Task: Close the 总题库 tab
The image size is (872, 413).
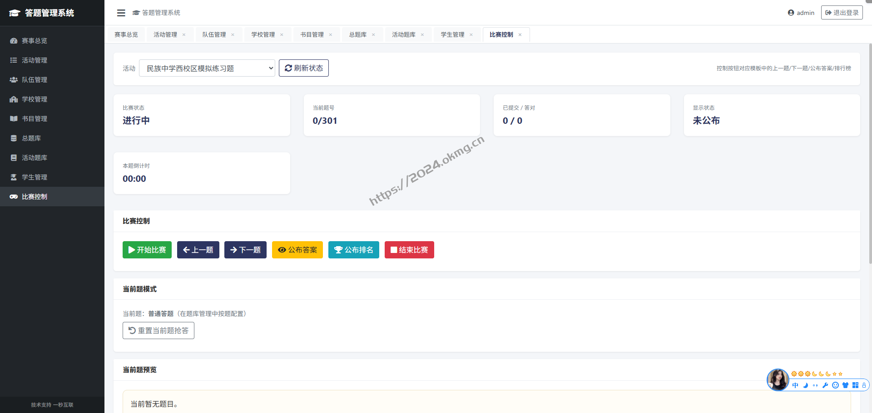Action: click(x=373, y=35)
